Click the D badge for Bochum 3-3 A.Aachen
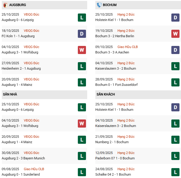 click(x=176, y=50)
